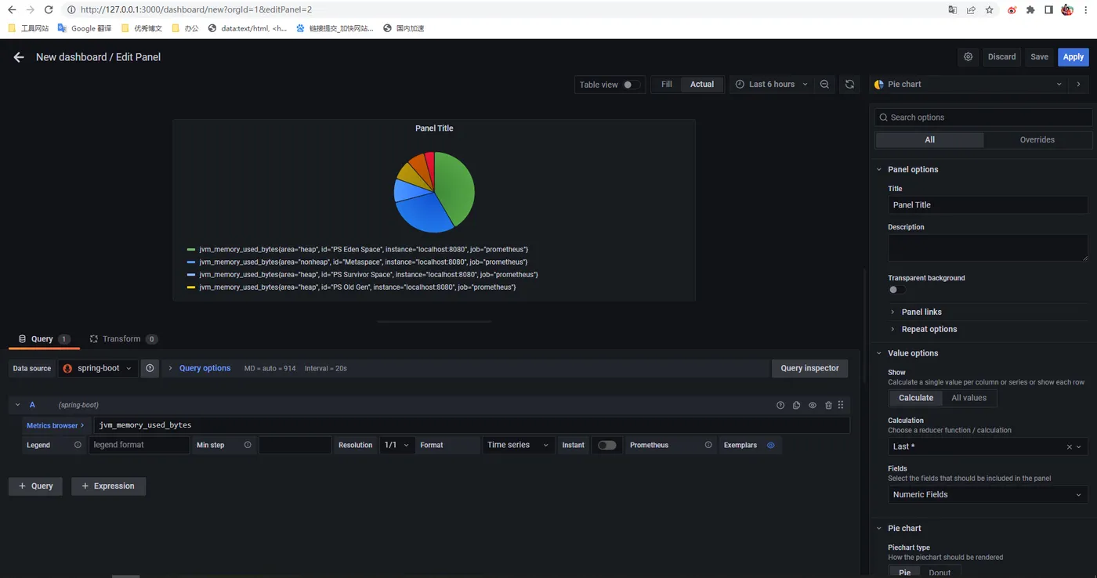Select the All options tab
This screenshot has width=1097, height=578.
[x=929, y=140]
